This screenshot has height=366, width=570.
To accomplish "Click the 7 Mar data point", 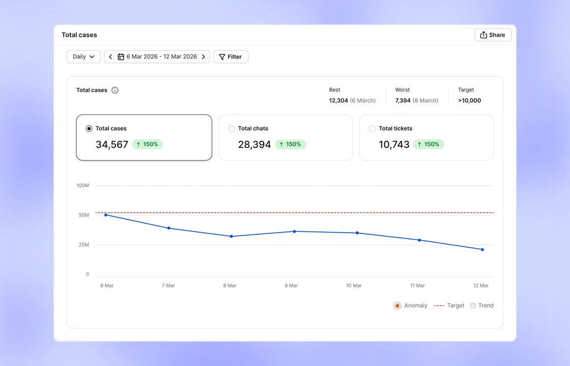I will point(168,228).
